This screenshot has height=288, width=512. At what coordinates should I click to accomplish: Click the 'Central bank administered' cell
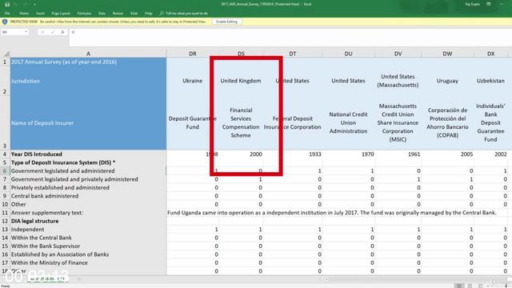(88, 196)
